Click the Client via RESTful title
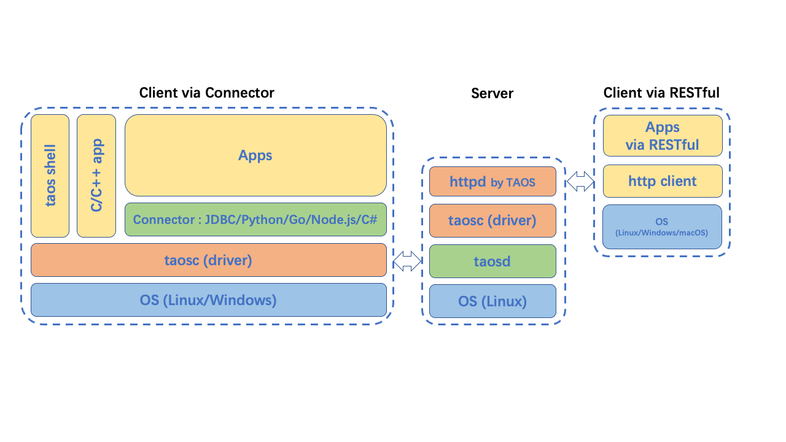The width and height of the screenshot is (786, 442). coord(661,93)
